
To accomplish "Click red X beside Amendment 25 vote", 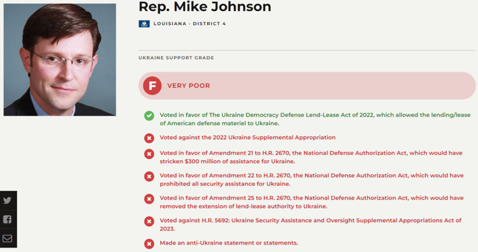I will click(x=149, y=199).
